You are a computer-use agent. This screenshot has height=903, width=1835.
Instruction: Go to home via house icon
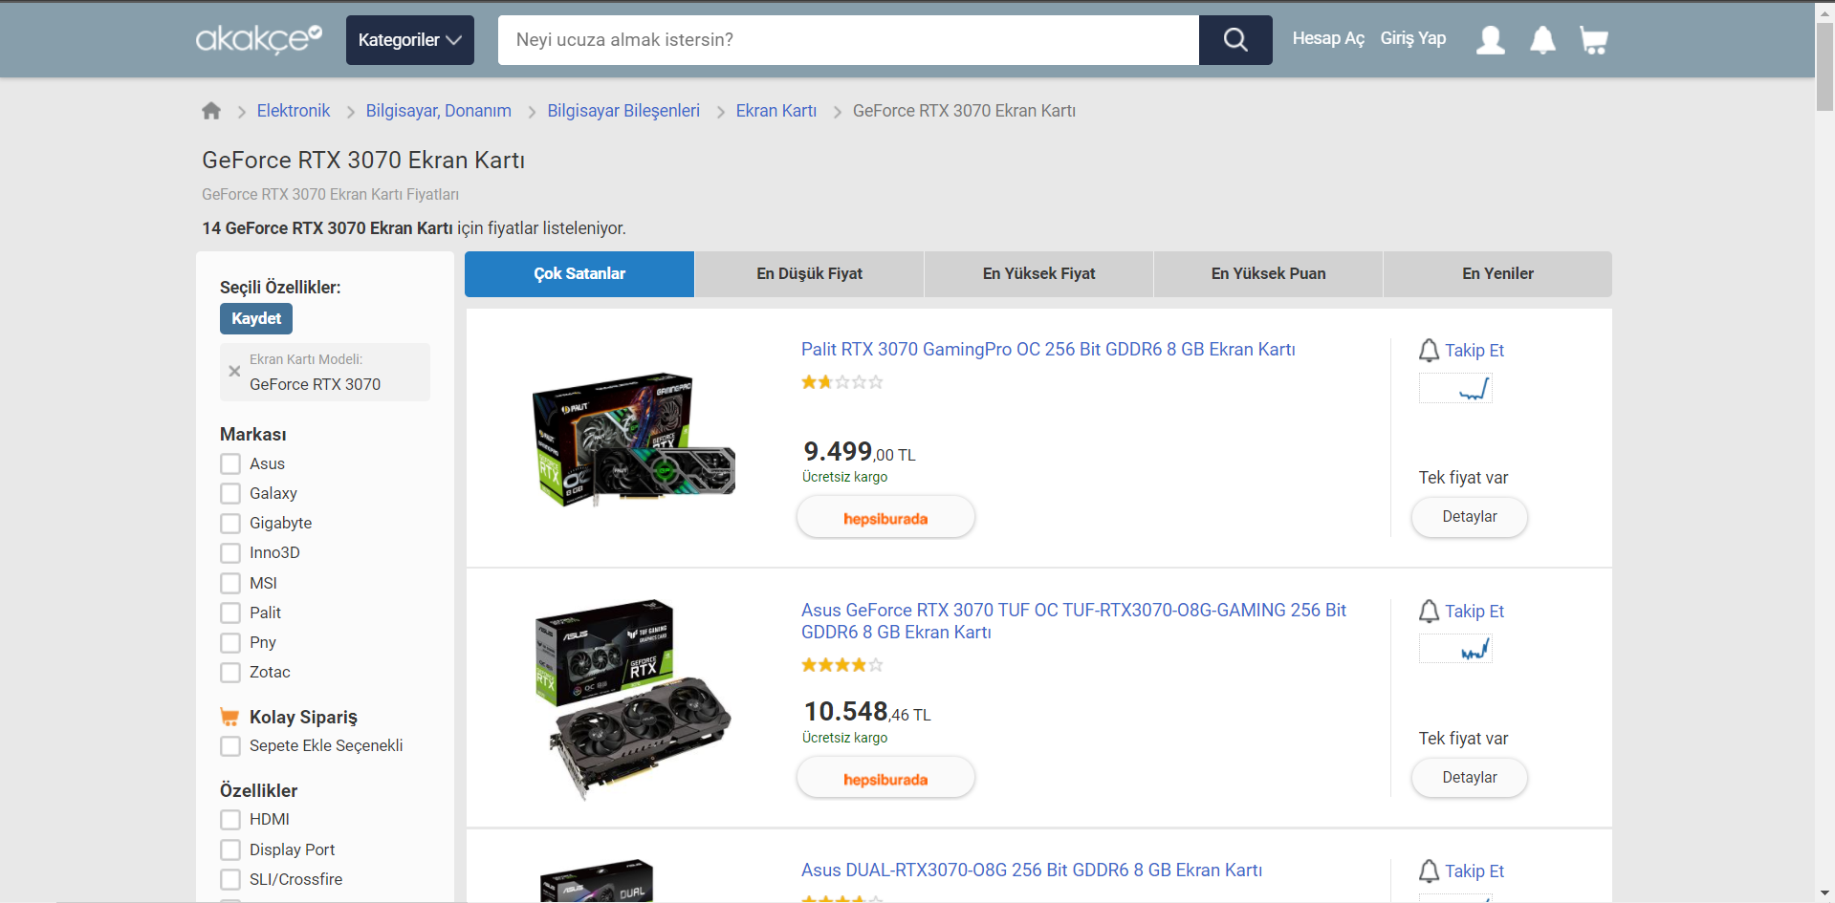click(x=211, y=111)
